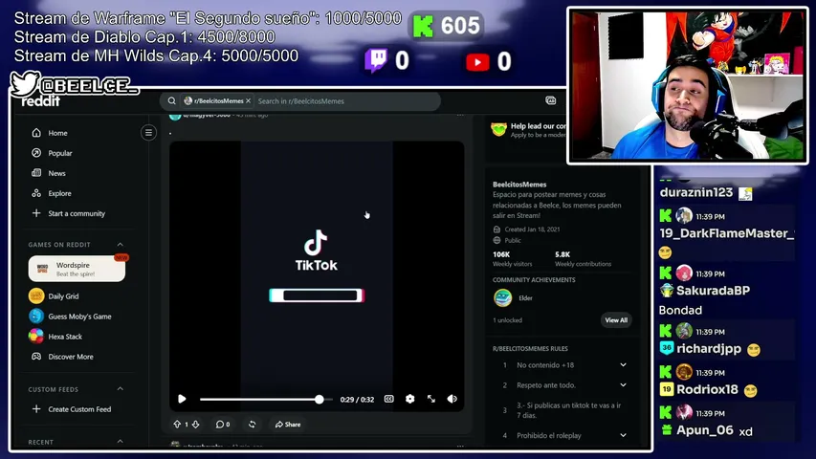Collapse Recent section
Viewport: 816px width, 459px height.
(x=121, y=442)
